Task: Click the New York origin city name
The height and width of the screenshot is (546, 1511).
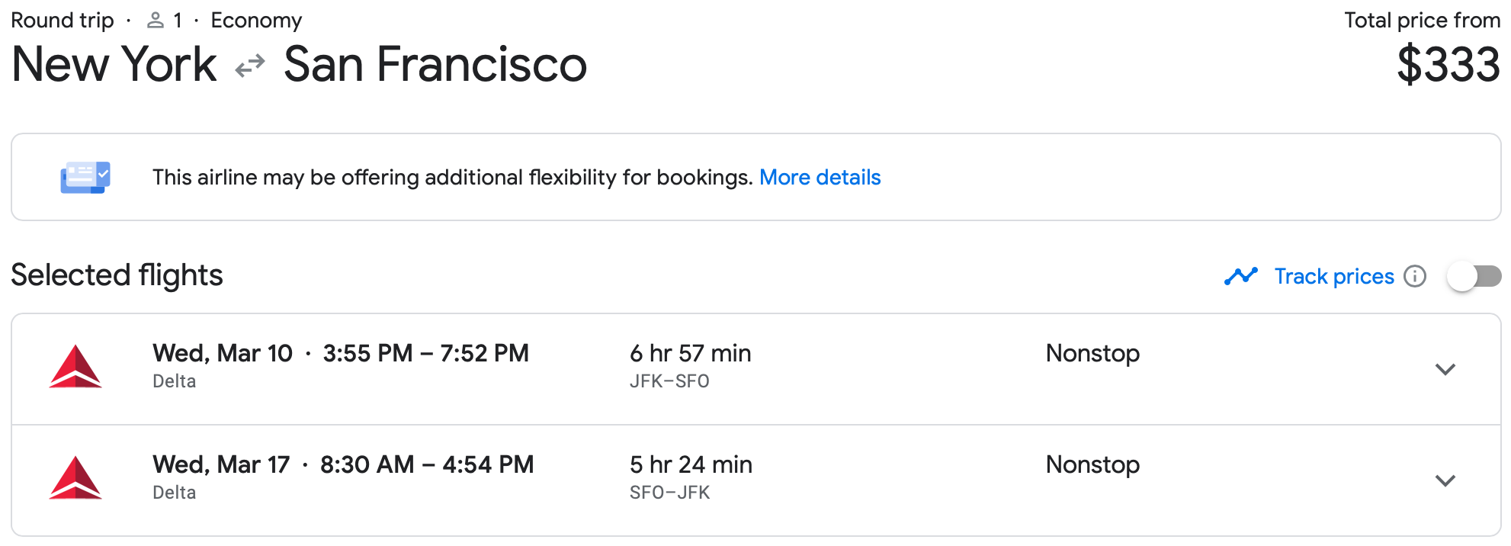Action: 113,65
